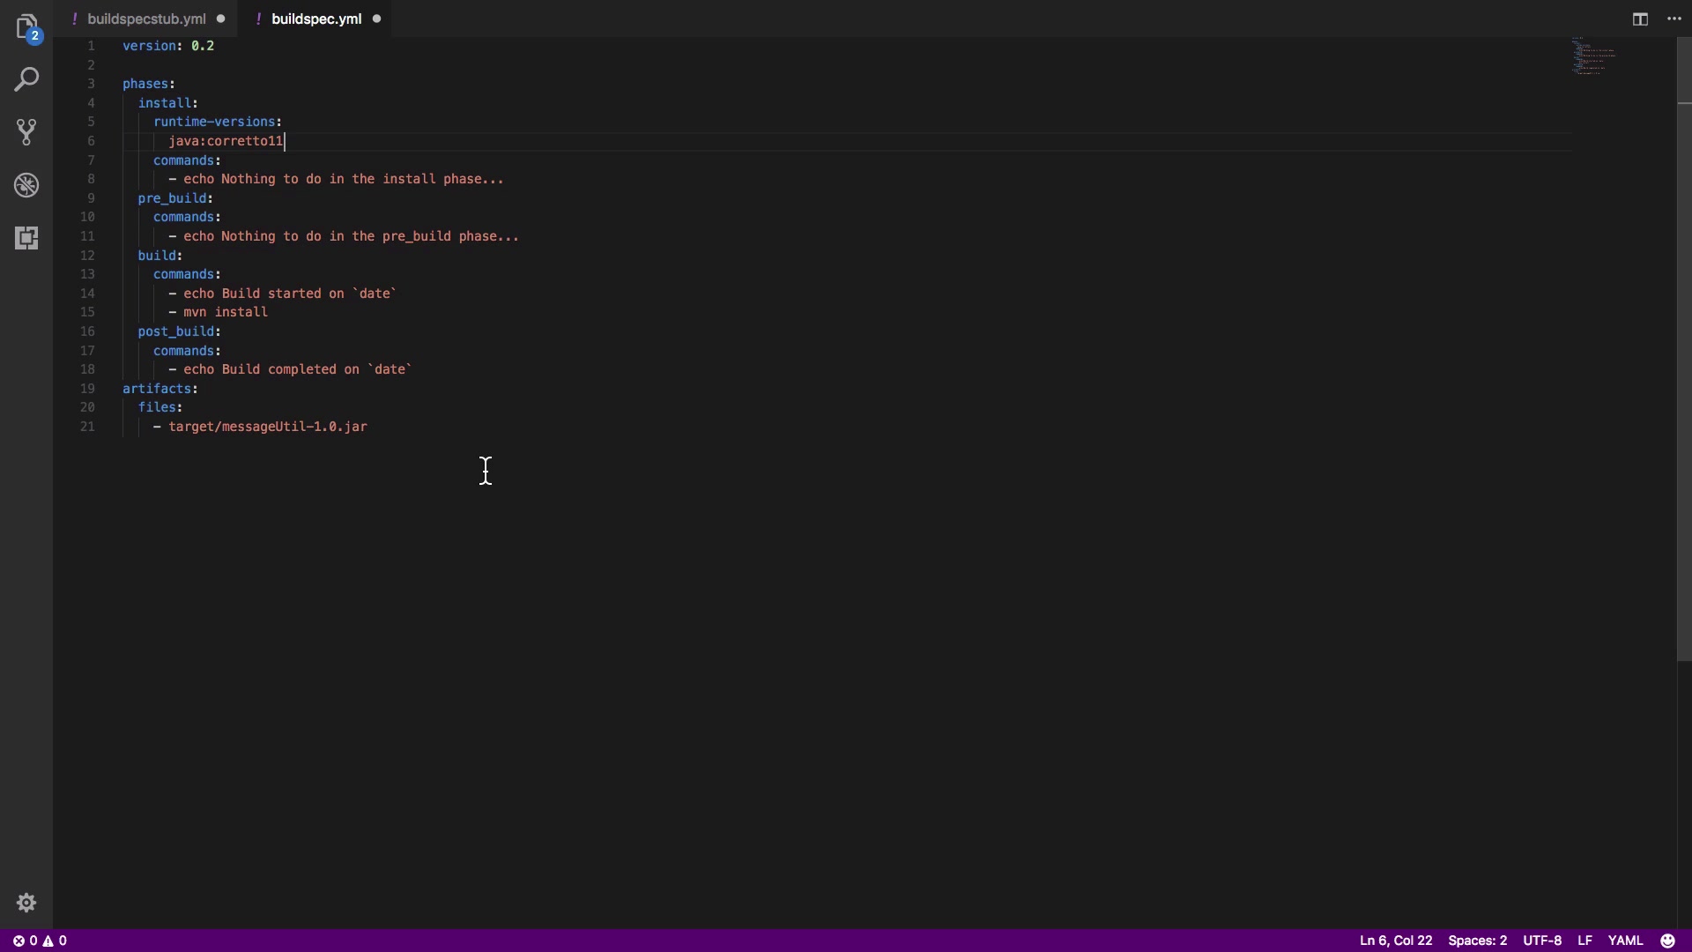Switch to the buildspecstub.yml tab
The width and height of the screenshot is (1692, 952).
click(146, 19)
